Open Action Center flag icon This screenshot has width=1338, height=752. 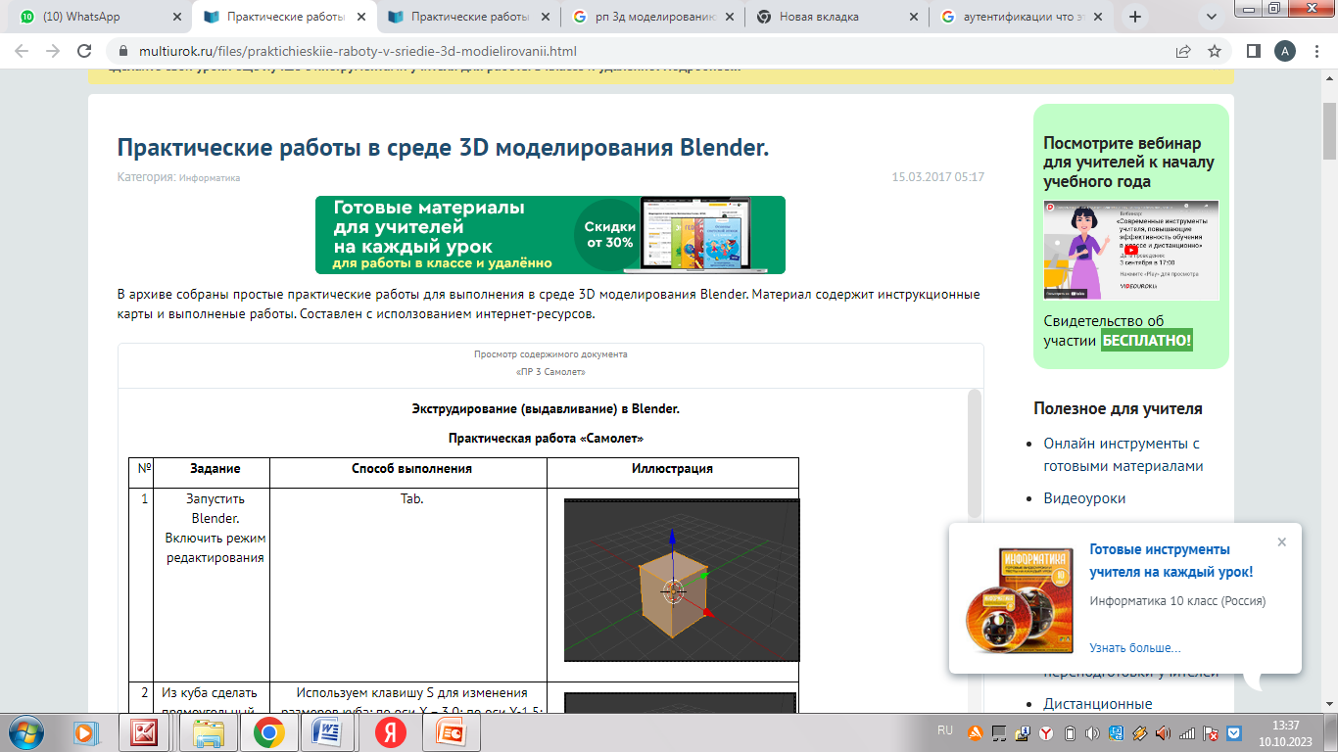coord(1211,732)
